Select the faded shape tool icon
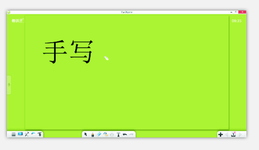This screenshot has height=150, width=259. click(x=112, y=135)
